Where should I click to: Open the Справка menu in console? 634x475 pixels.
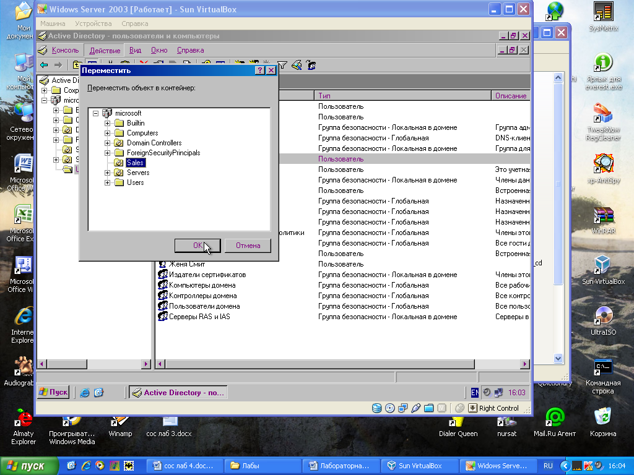[190, 51]
